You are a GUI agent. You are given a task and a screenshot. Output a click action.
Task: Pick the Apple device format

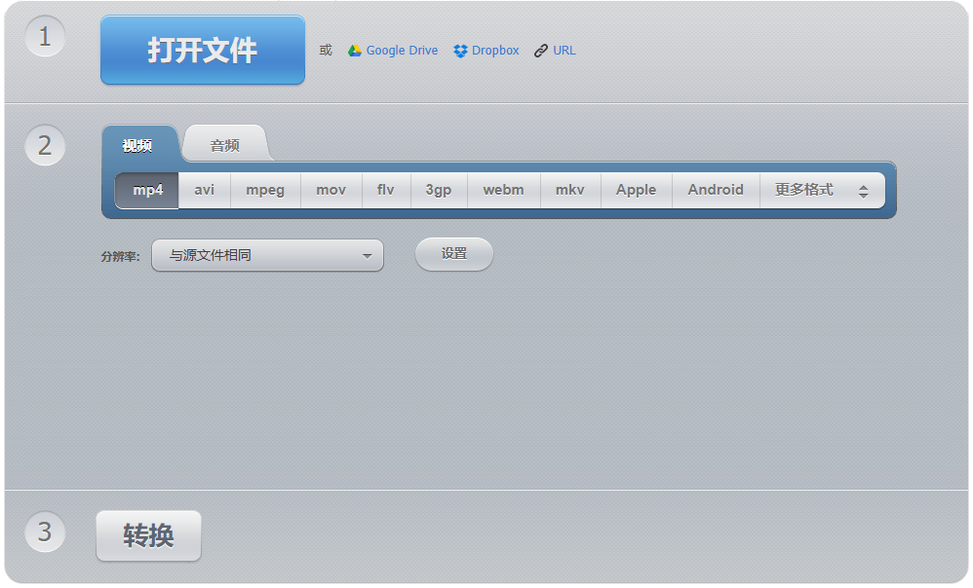(636, 190)
